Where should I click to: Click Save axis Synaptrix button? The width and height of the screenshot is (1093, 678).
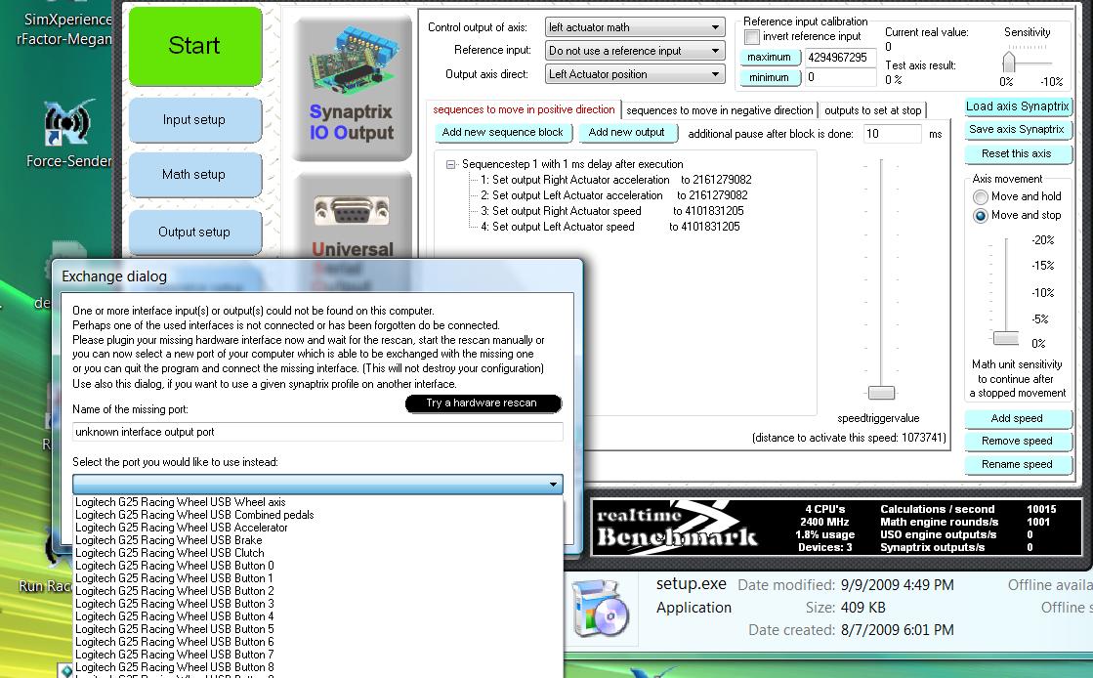(1018, 130)
